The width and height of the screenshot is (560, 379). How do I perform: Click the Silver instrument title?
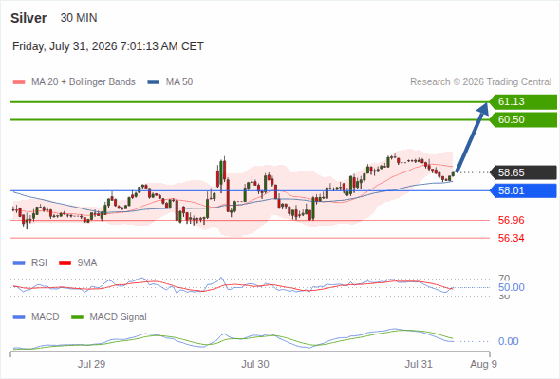(28, 18)
